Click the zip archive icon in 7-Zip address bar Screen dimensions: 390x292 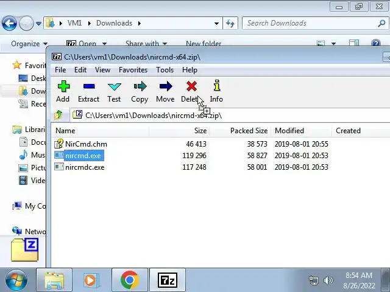click(77, 115)
